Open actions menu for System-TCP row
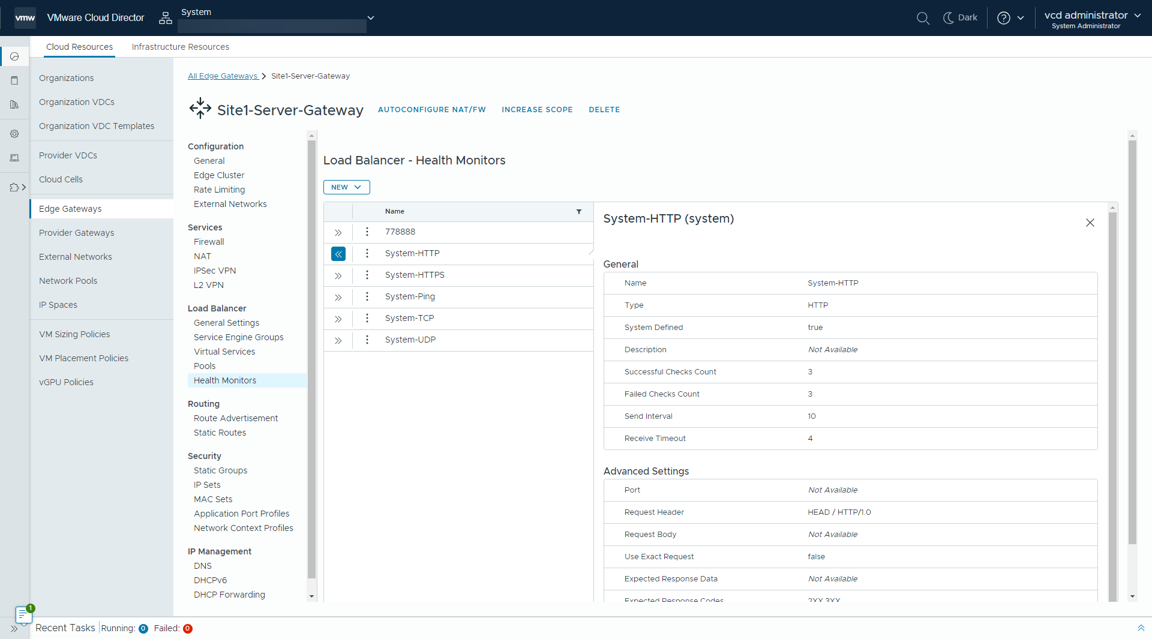1152x639 pixels. (x=367, y=318)
